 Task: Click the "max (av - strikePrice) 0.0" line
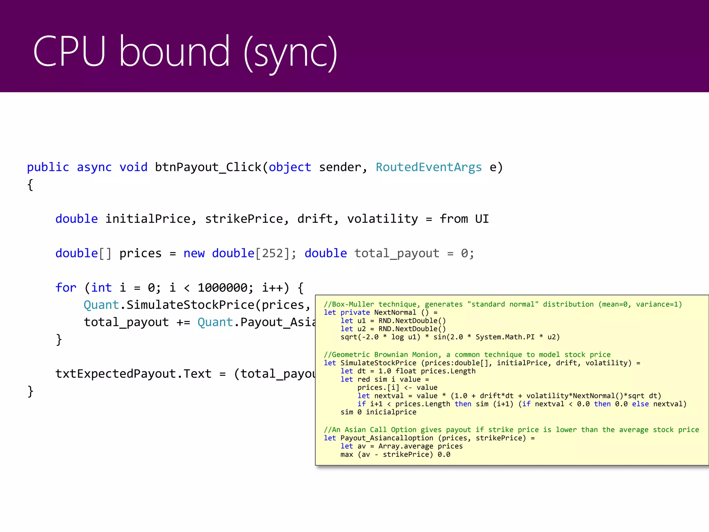[395, 454]
